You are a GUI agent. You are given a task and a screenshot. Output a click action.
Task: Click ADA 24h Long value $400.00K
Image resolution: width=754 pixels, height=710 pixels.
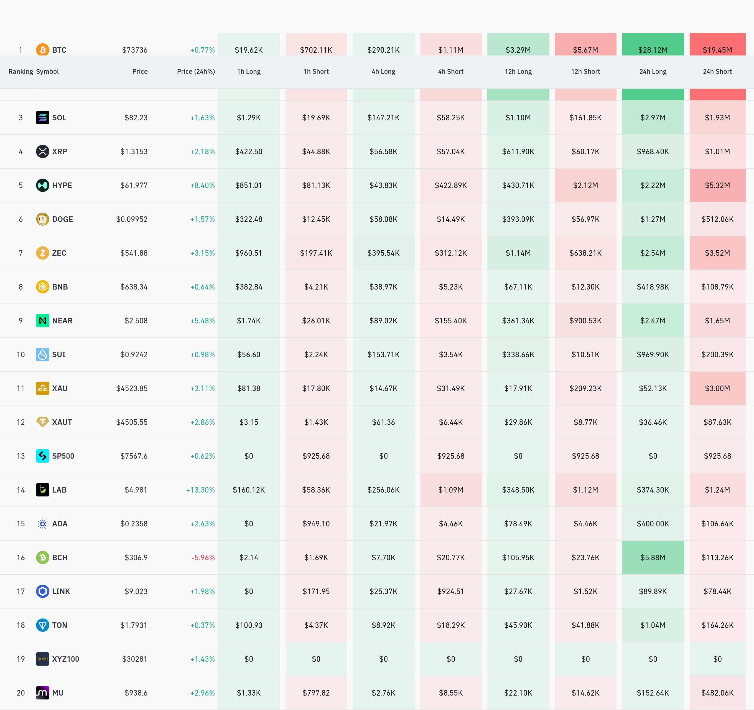[653, 524]
